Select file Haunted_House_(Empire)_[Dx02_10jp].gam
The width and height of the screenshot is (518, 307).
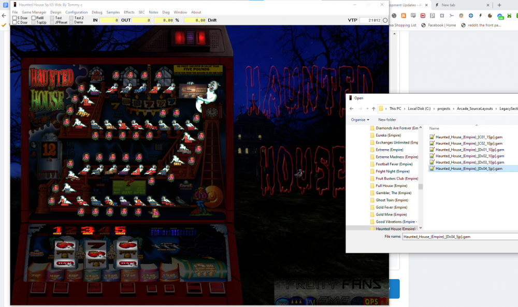pyautogui.click(x=467, y=156)
